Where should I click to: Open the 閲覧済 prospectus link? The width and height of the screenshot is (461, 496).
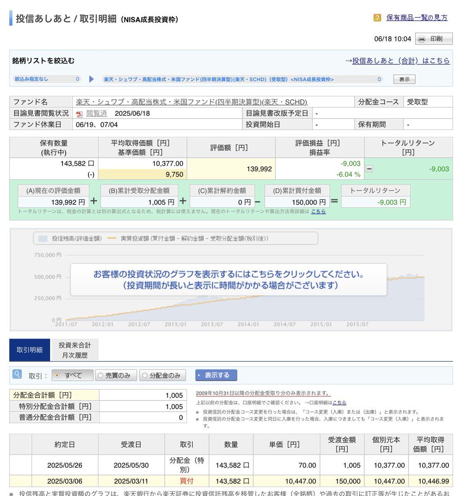(x=97, y=113)
